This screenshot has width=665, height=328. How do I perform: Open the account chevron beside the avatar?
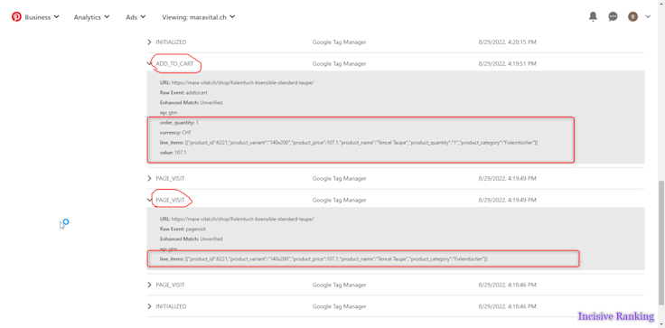pyautogui.click(x=648, y=17)
